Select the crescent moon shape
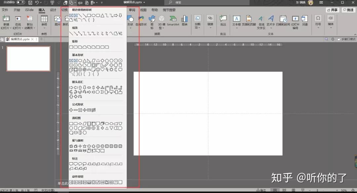The width and height of the screenshot is (357, 193). (116, 69)
